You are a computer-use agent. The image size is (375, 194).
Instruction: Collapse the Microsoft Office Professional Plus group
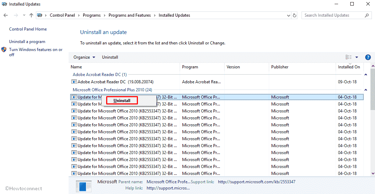[x=366, y=90]
